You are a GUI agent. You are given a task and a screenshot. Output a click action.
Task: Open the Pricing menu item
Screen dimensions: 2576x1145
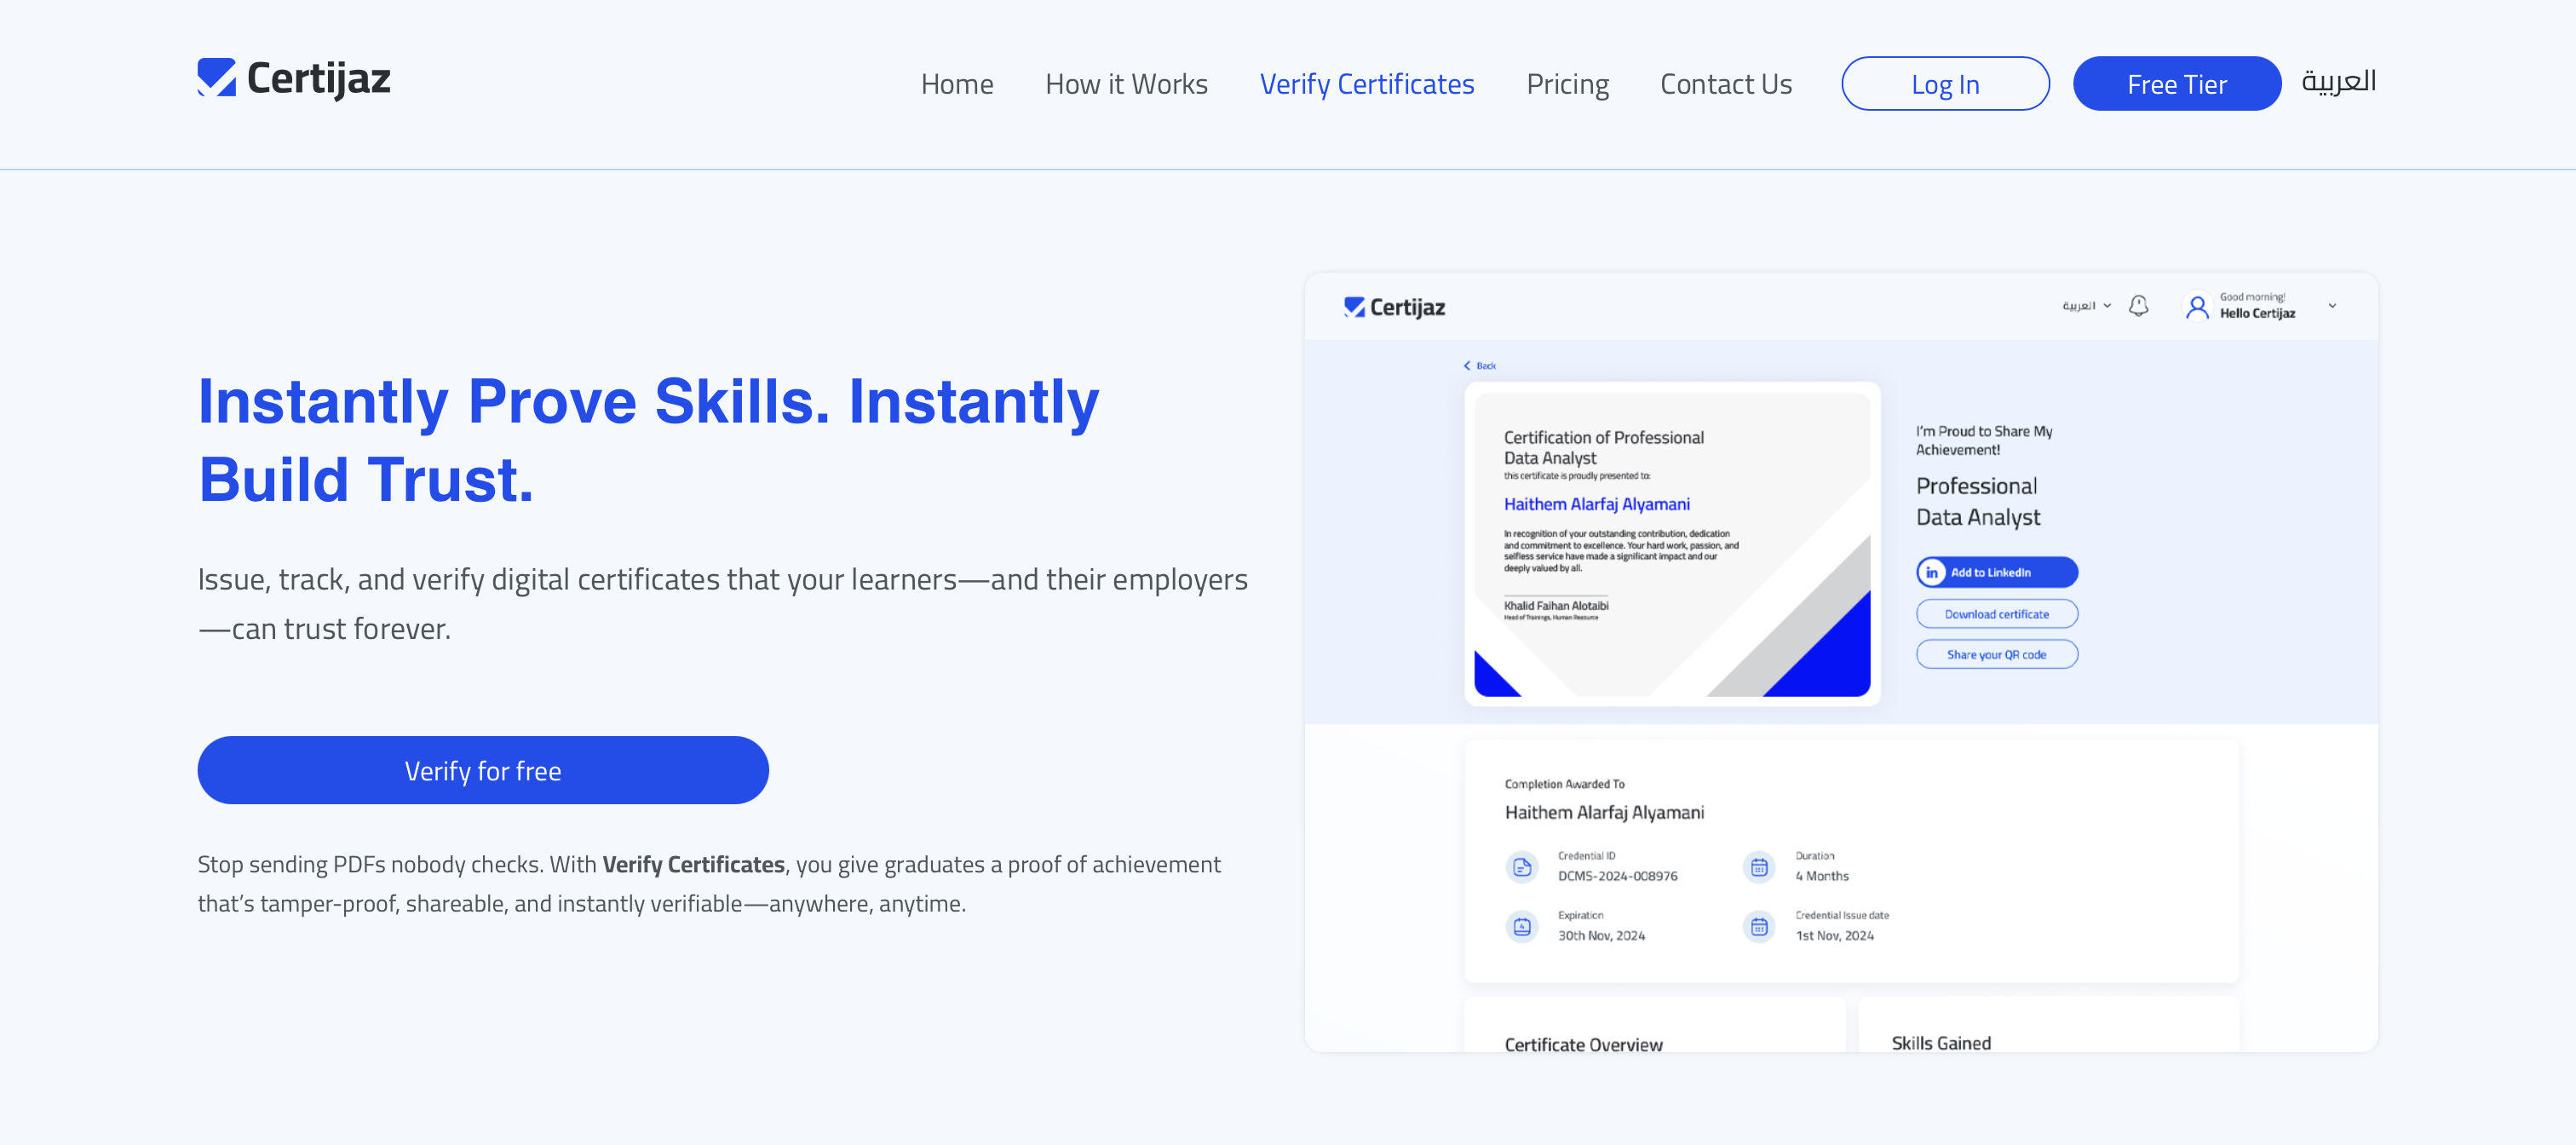pyautogui.click(x=1568, y=84)
